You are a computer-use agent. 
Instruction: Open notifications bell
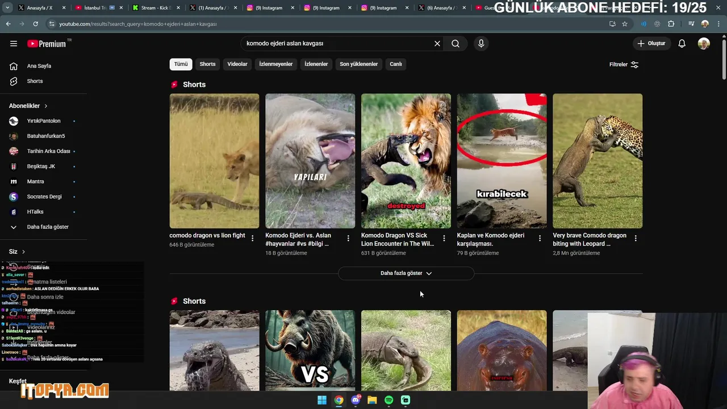tap(682, 44)
